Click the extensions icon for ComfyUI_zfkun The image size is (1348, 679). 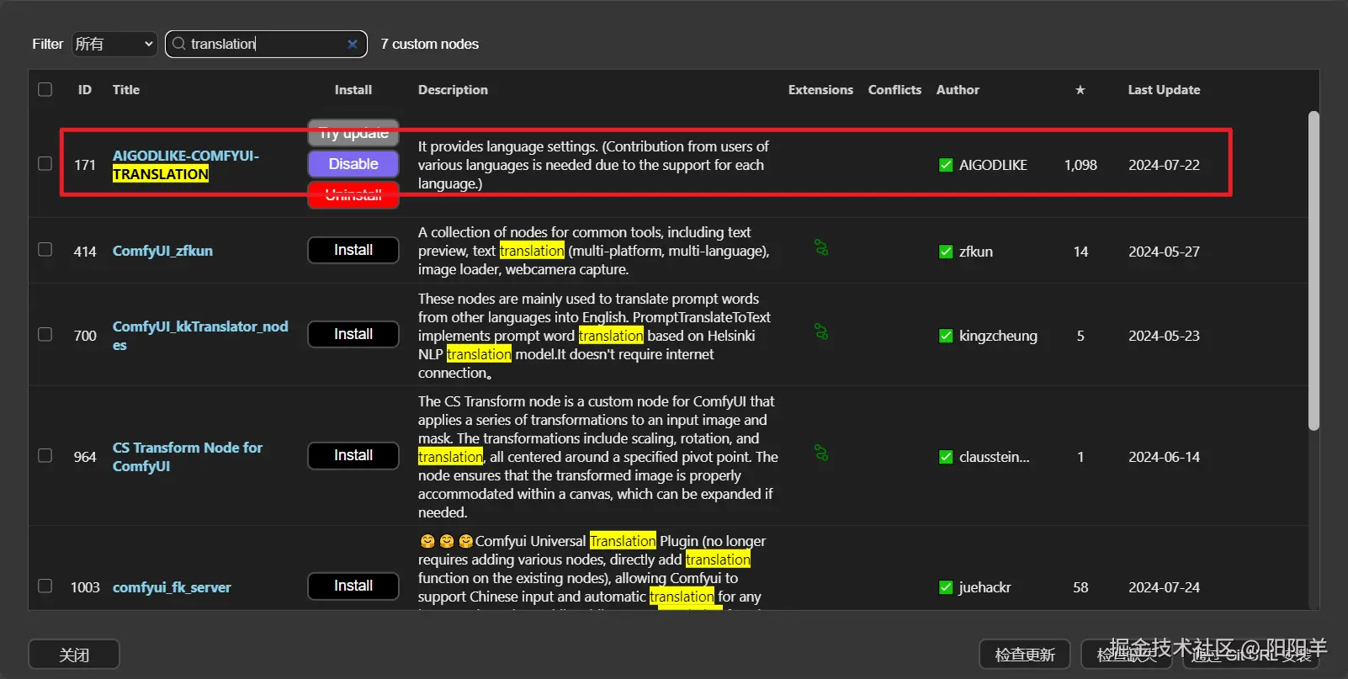click(x=821, y=247)
